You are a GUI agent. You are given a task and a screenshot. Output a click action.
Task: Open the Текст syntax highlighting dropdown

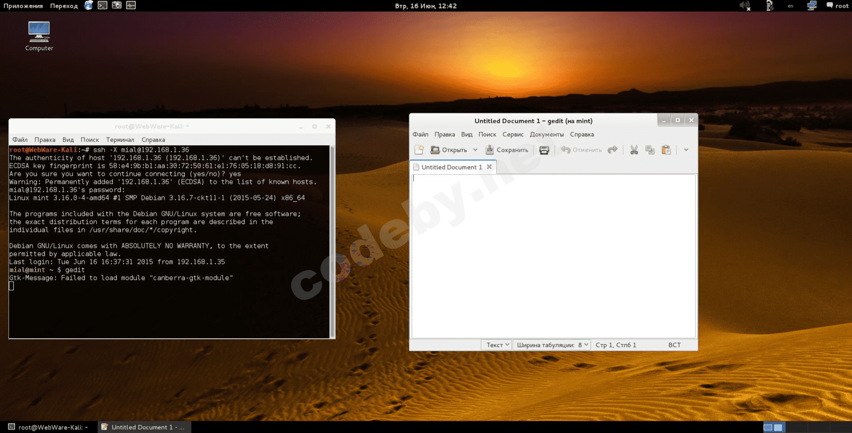coord(497,345)
